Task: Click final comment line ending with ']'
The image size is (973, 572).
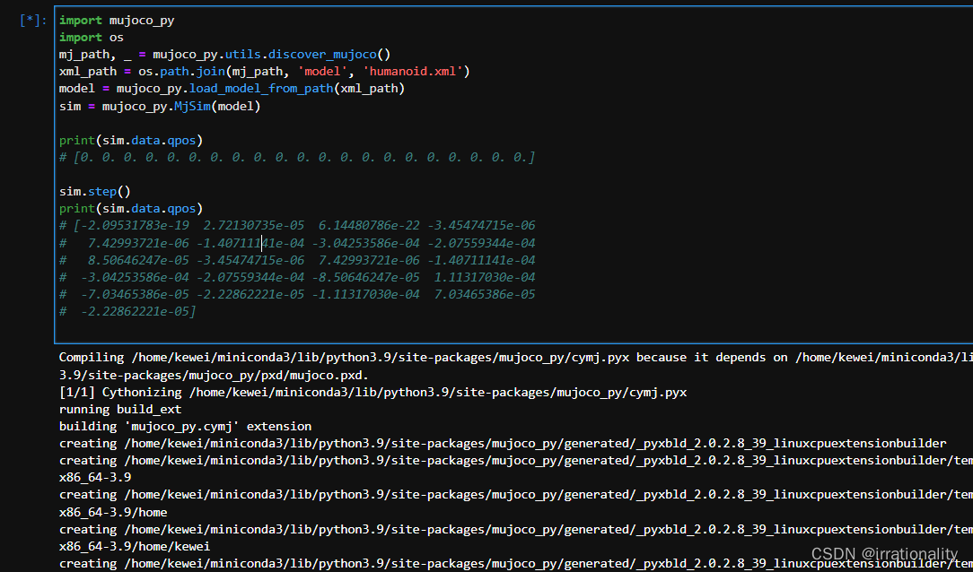Action: (127, 311)
